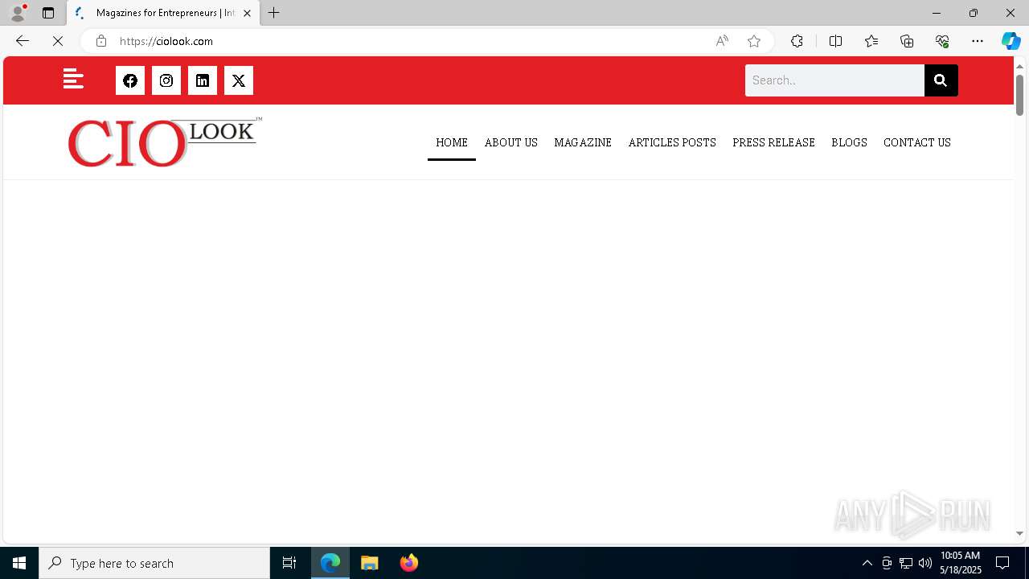
Task: Open File Explorer from taskbar
Action: point(370,563)
